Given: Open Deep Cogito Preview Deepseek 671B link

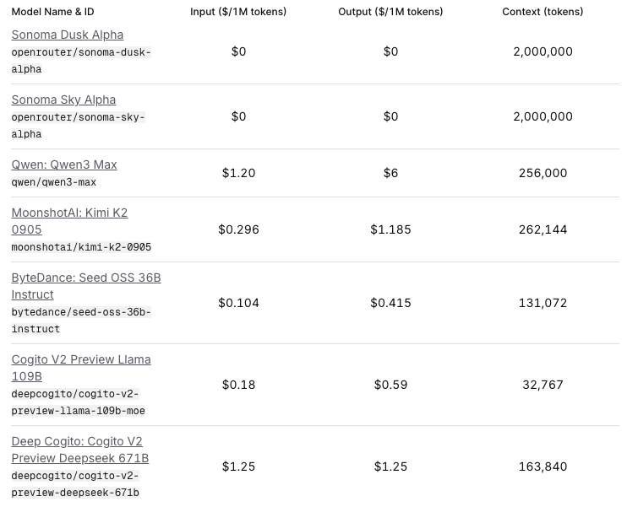Looking at the screenshot, I should (80, 450).
